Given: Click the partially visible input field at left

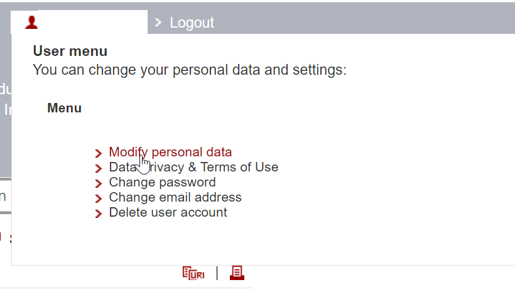Looking at the screenshot, I should [x=5, y=196].
